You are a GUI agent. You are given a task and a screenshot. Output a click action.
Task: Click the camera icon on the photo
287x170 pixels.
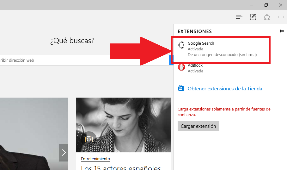(x=89, y=139)
